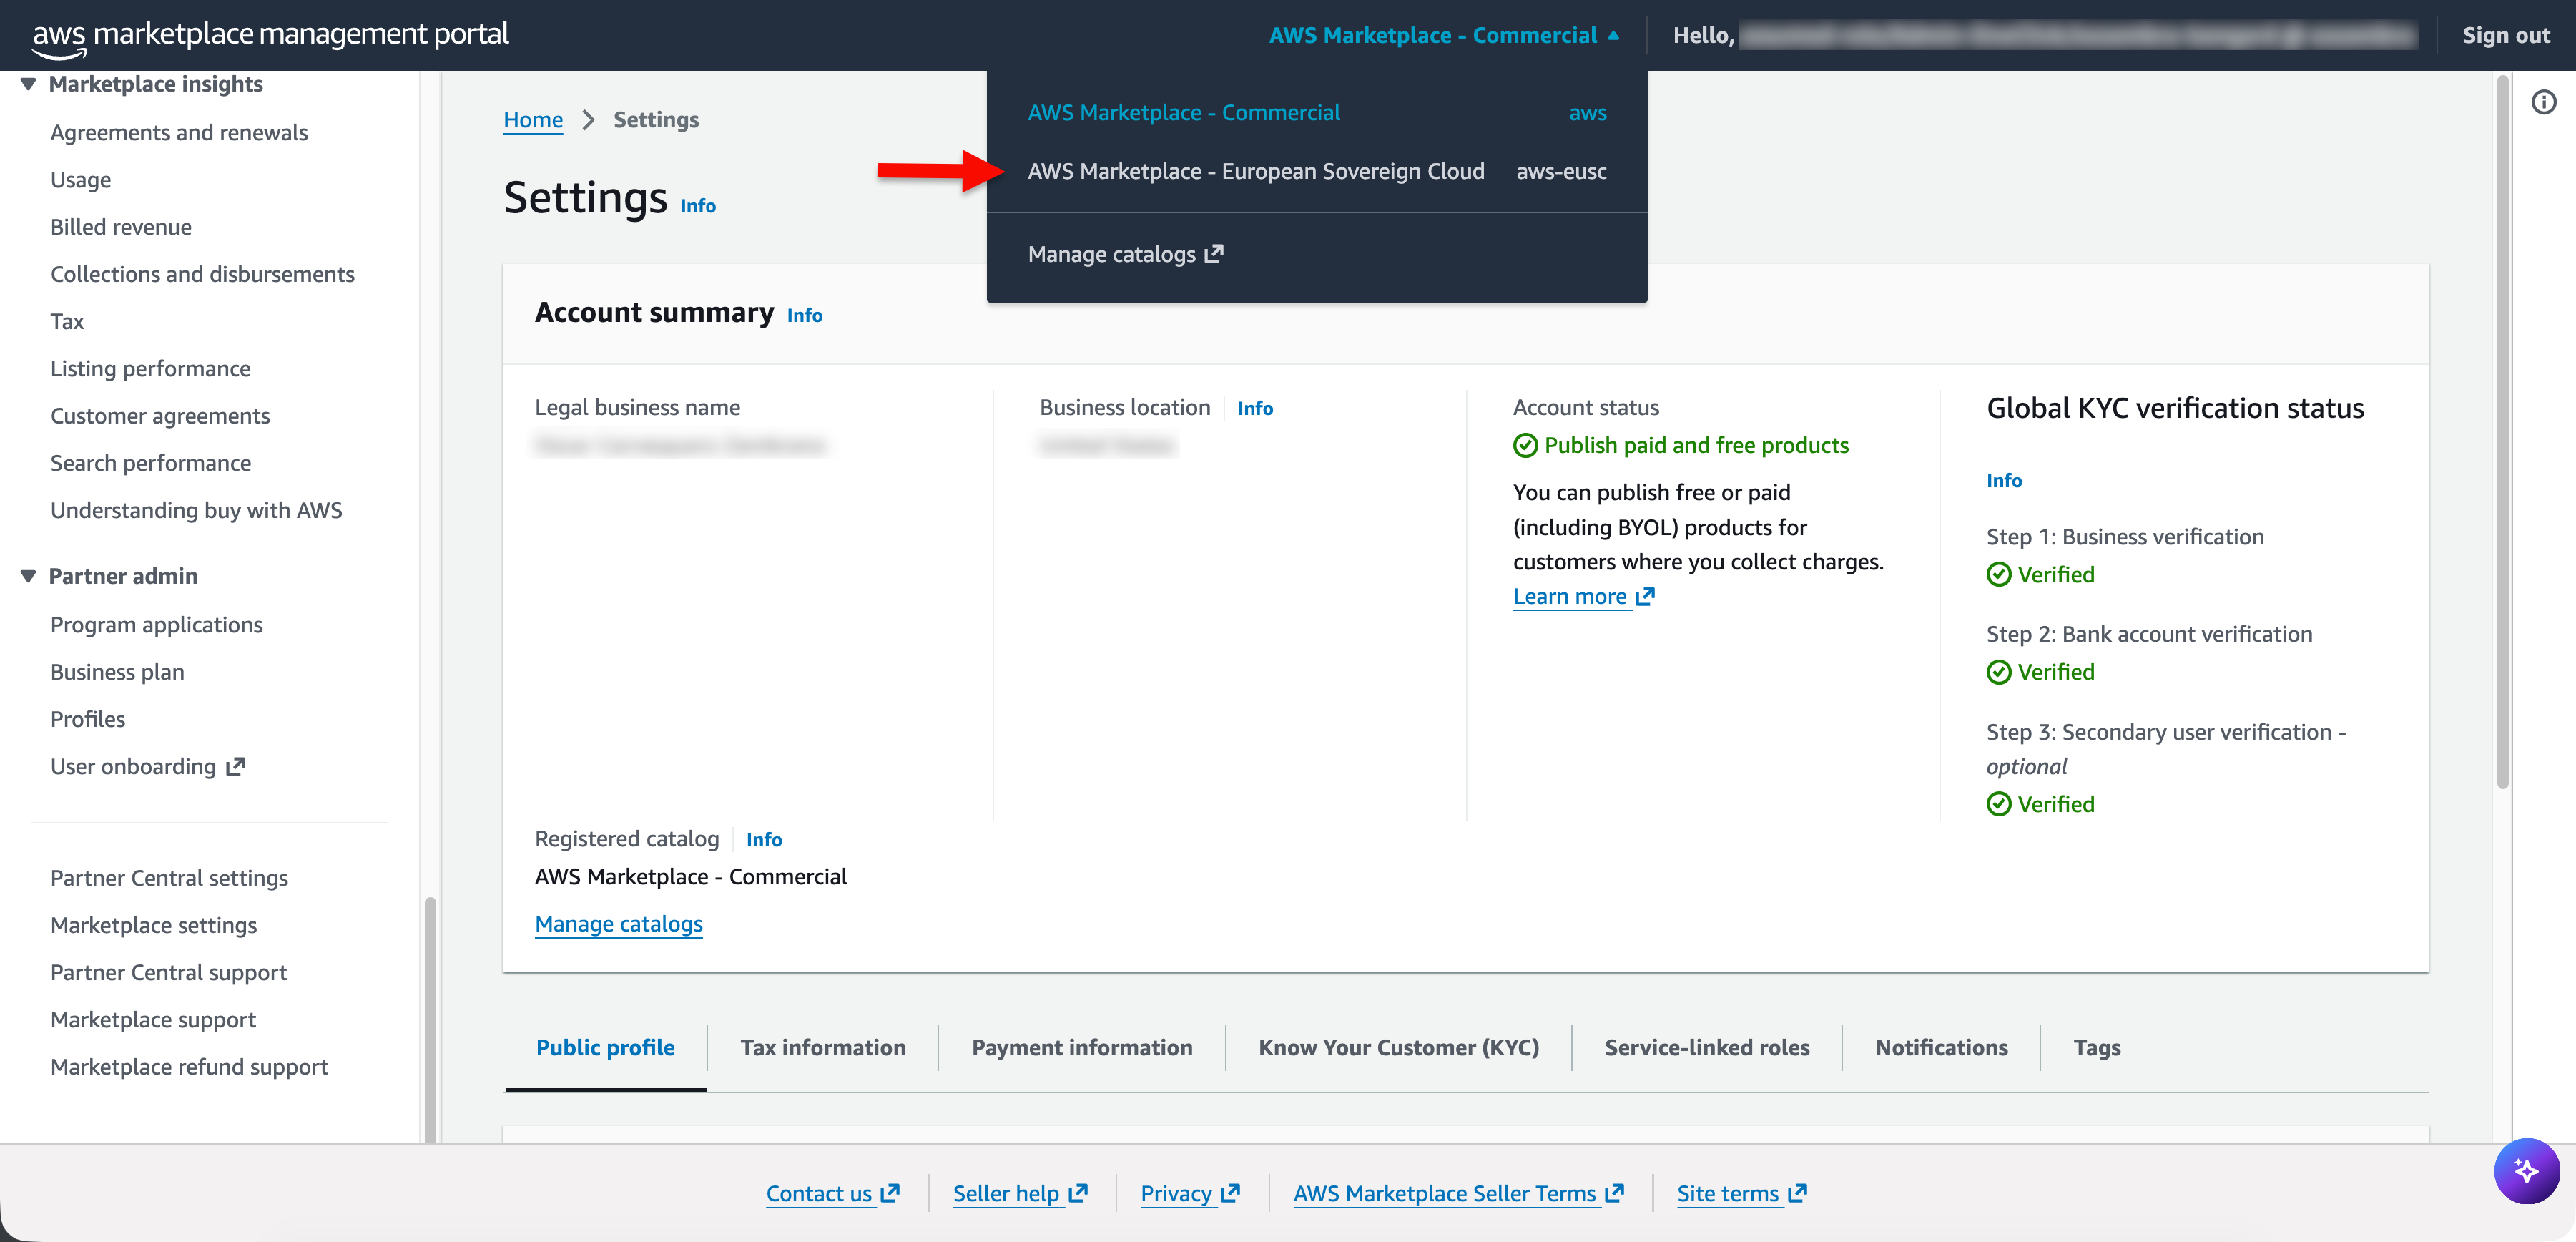Go to the Know Your Customer (KYC) tab
This screenshot has width=2576, height=1242.
tap(1398, 1047)
